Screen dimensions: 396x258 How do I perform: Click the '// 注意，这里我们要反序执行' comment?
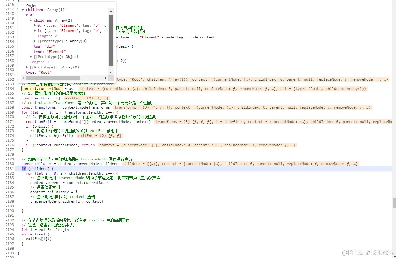[48, 225]
